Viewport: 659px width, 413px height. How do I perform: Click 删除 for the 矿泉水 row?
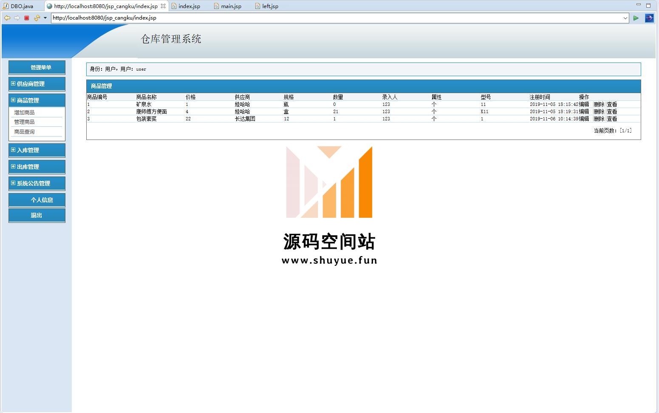point(599,104)
